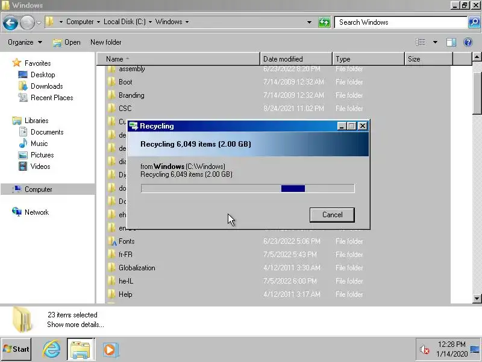
Task: Click the change view icon
Action: click(x=420, y=42)
